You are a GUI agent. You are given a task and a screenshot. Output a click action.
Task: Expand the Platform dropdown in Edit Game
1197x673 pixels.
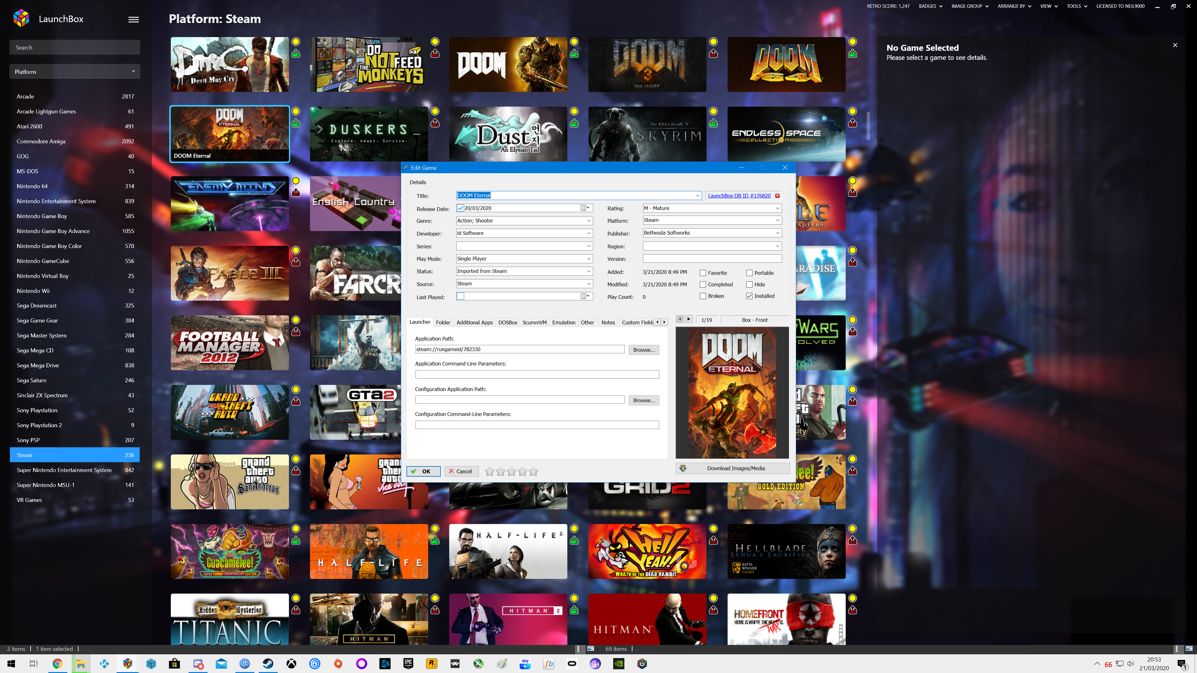(777, 220)
